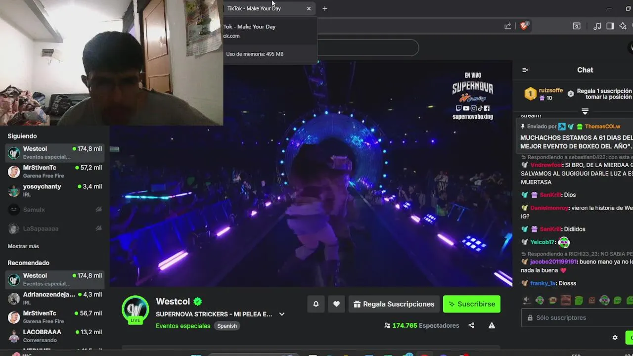Click Yeicob17: username in chat
This screenshot has width=633, height=356.
coord(543,242)
